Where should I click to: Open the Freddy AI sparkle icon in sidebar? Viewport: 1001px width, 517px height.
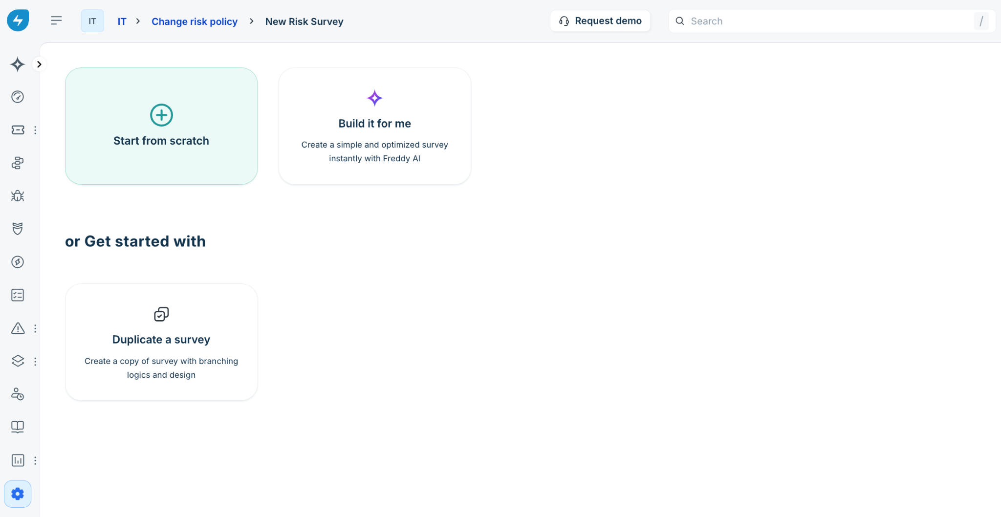tap(18, 64)
